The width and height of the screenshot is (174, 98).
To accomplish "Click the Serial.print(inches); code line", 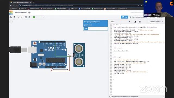I will [x=123, y=66].
